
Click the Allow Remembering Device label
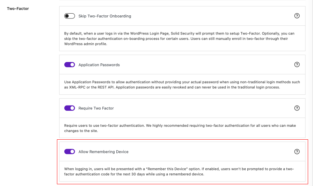103,152
